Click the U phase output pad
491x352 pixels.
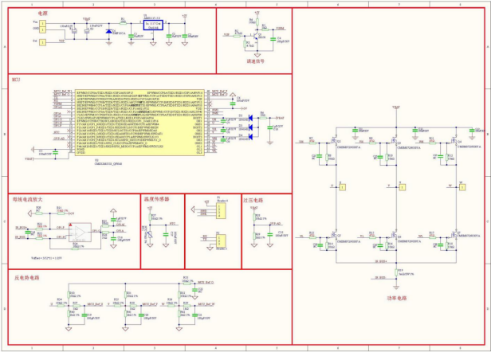pyautogui.click(x=343, y=187)
